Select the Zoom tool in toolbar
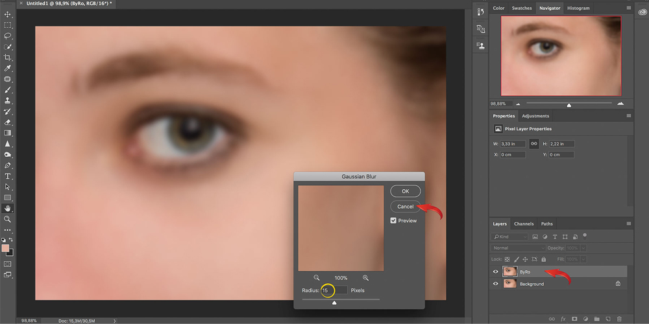This screenshot has width=649, height=324. pyautogui.click(x=7, y=219)
